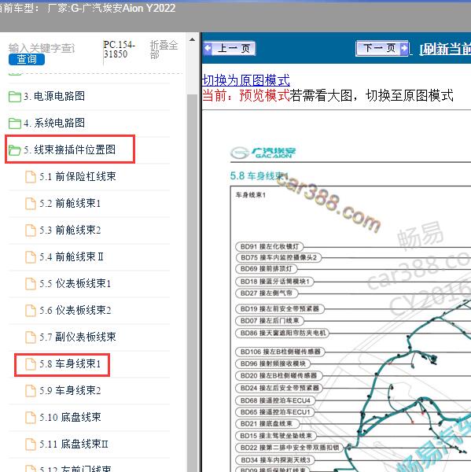Click the sidebar scrollbar up arrow
The height and width of the screenshot is (472, 471).
click(192, 40)
